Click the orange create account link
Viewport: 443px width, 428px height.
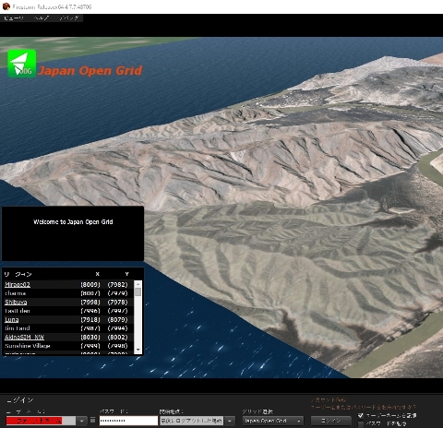click(329, 399)
